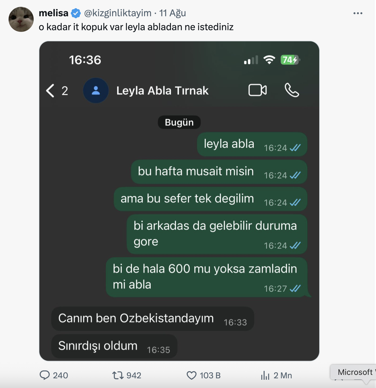This screenshot has width=376, height=388.
Task: Tap the video call camera icon
Action: click(x=258, y=90)
